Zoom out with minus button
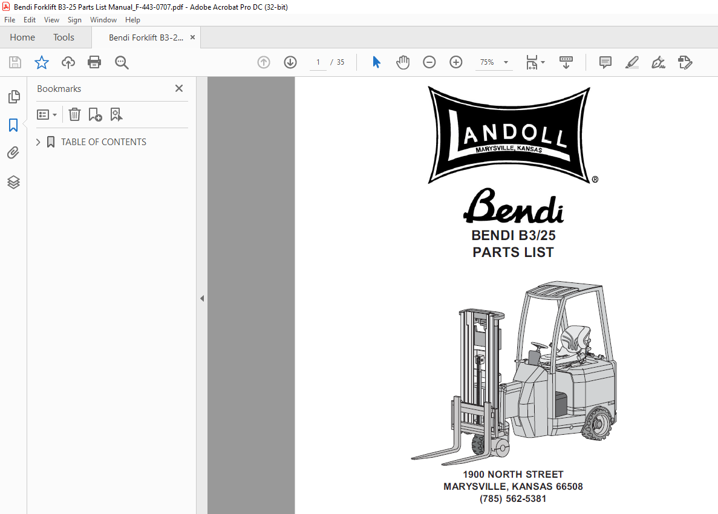This screenshot has width=718, height=514. pyautogui.click(x=429, y=62)
